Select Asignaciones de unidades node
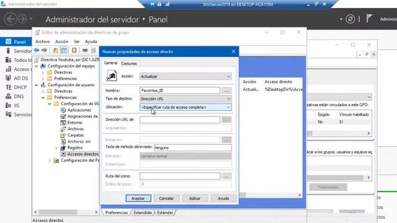The width and height of the screenshot is (397, 223). click(x=83, y=116)
